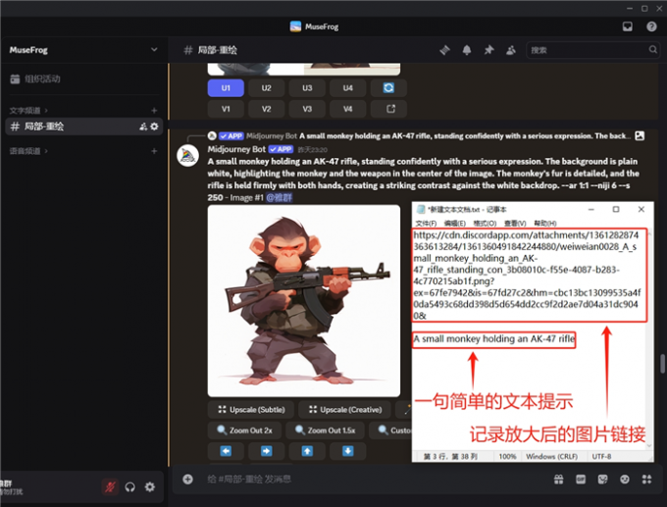This screenshot has width=667, height=507.
Task: Open 文件(F) menu in Notepad
Action: (x=426, y=224)
